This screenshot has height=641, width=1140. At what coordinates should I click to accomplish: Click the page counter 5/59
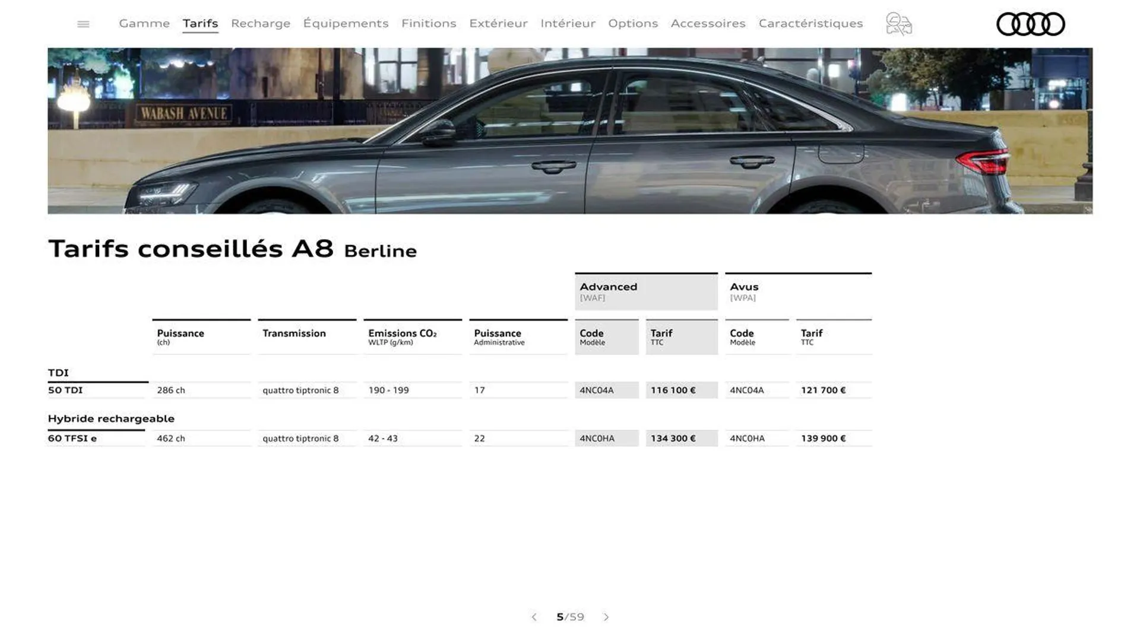coord(570,617)
